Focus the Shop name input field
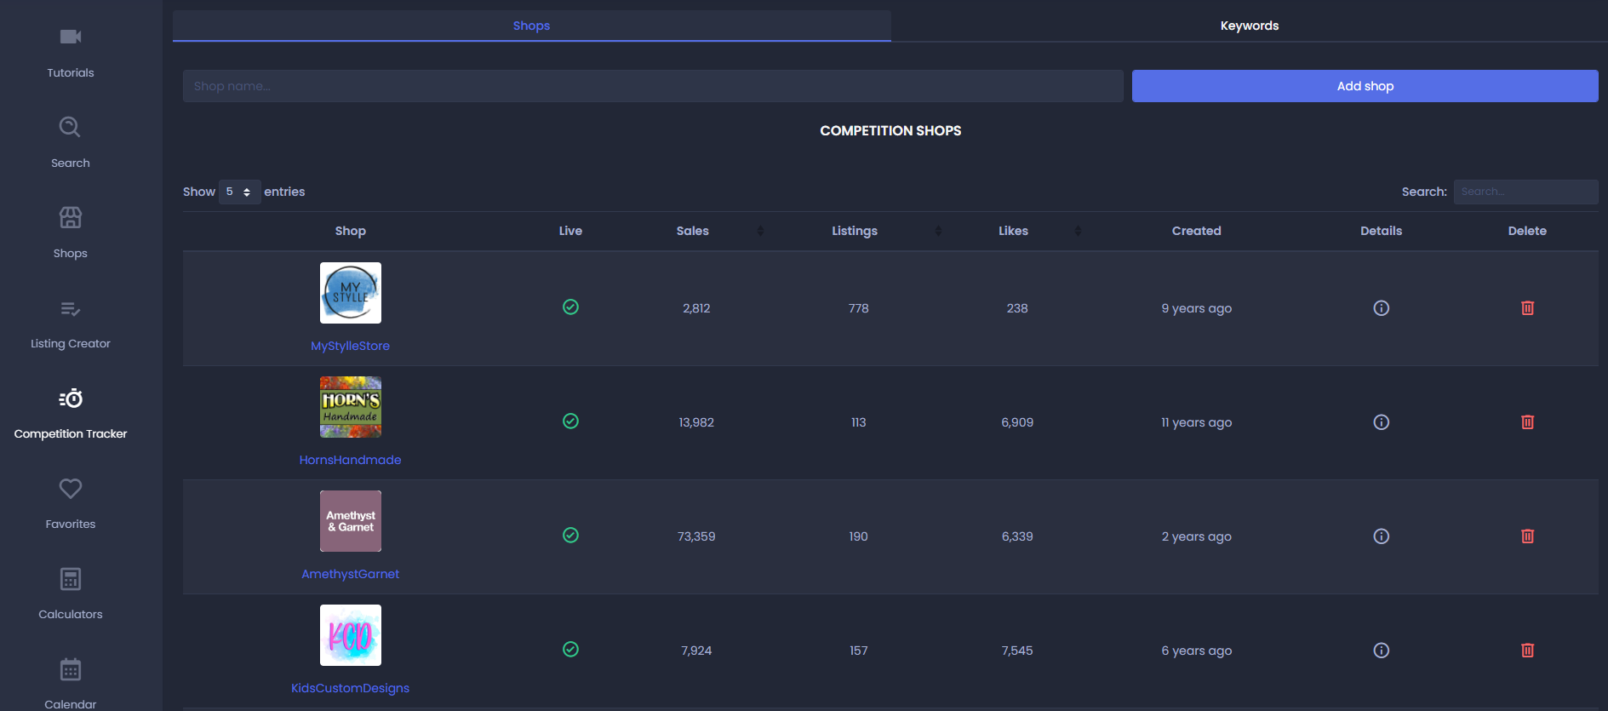The height and width of the screenshot is (711, 1608). pos(653,86)
